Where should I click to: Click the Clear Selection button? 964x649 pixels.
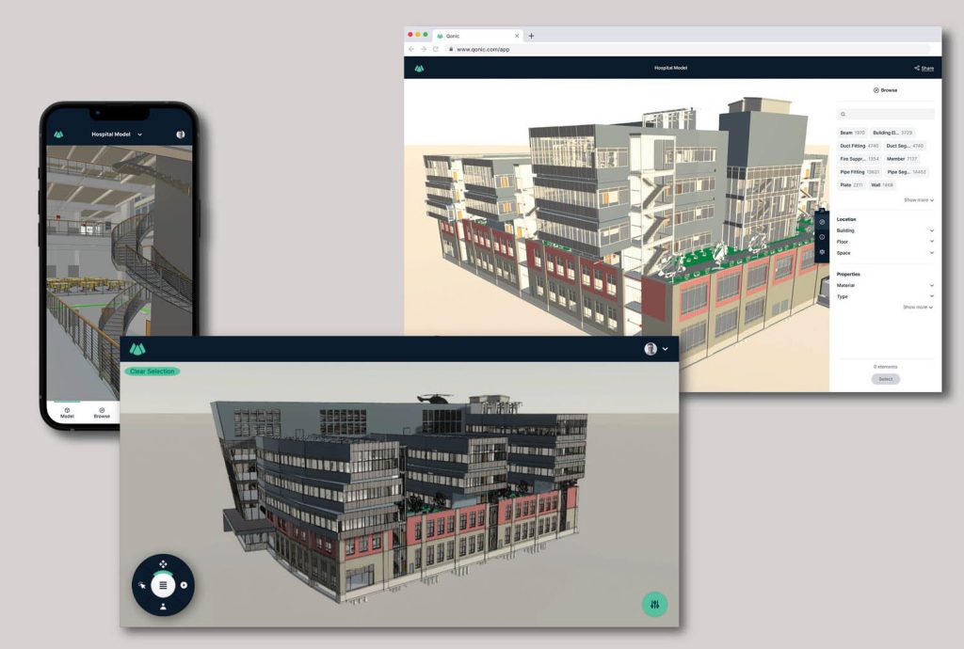tap(153, 372)
